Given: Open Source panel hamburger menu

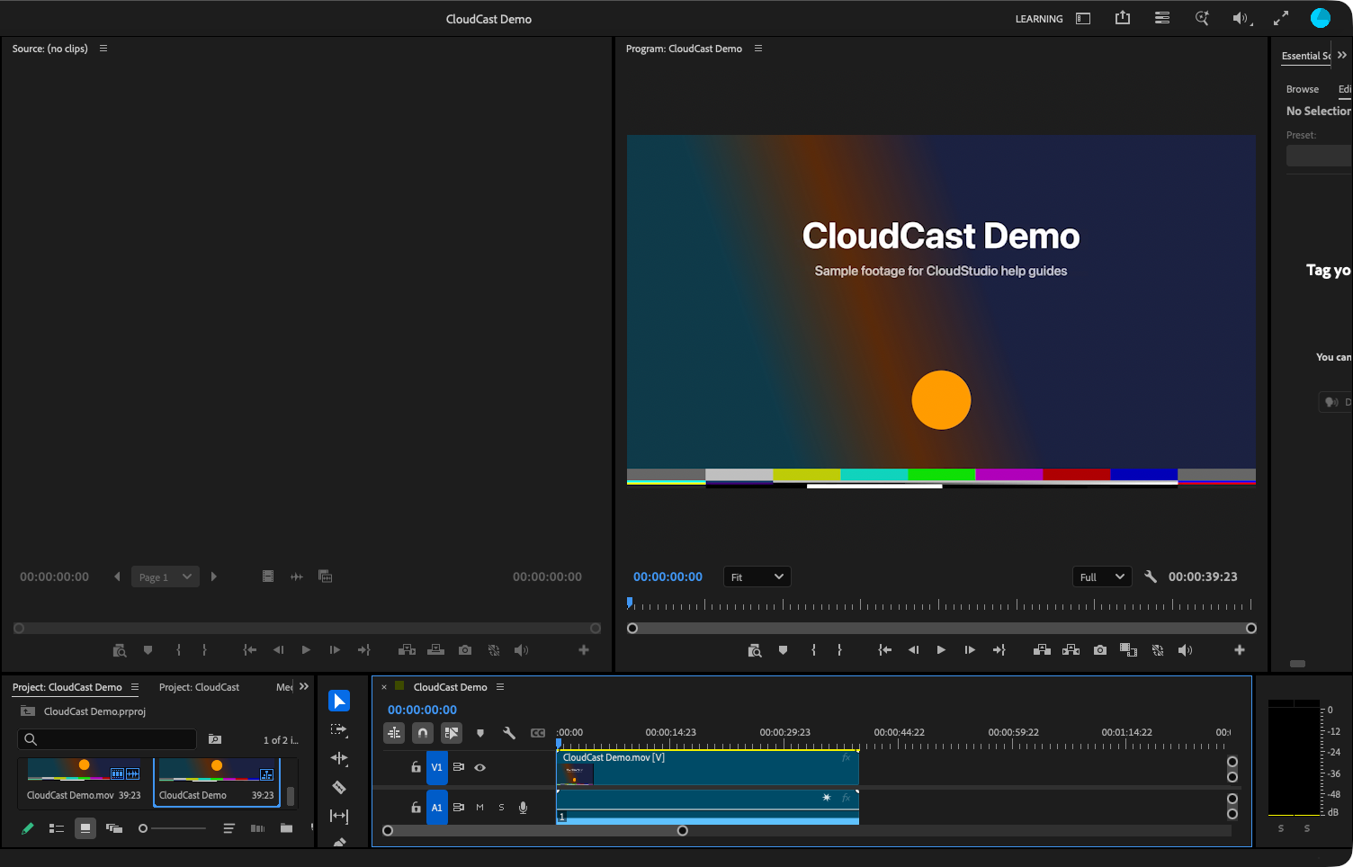Looking at the screenshot, I should 103,49.
